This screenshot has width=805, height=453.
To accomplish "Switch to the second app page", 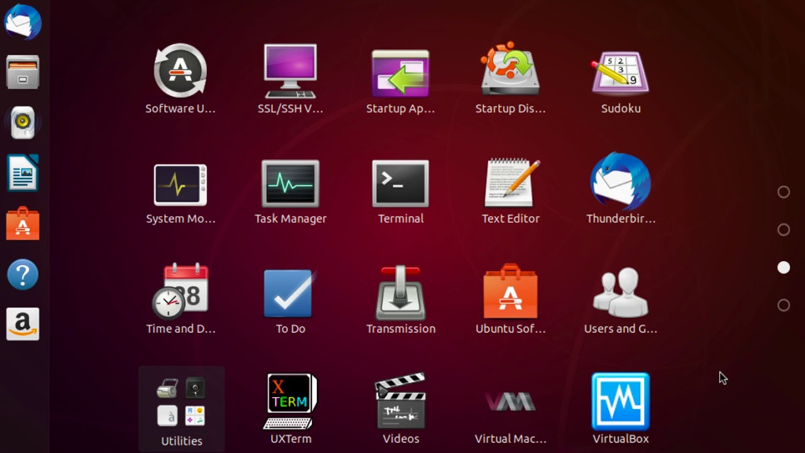I will pos(784,230).
